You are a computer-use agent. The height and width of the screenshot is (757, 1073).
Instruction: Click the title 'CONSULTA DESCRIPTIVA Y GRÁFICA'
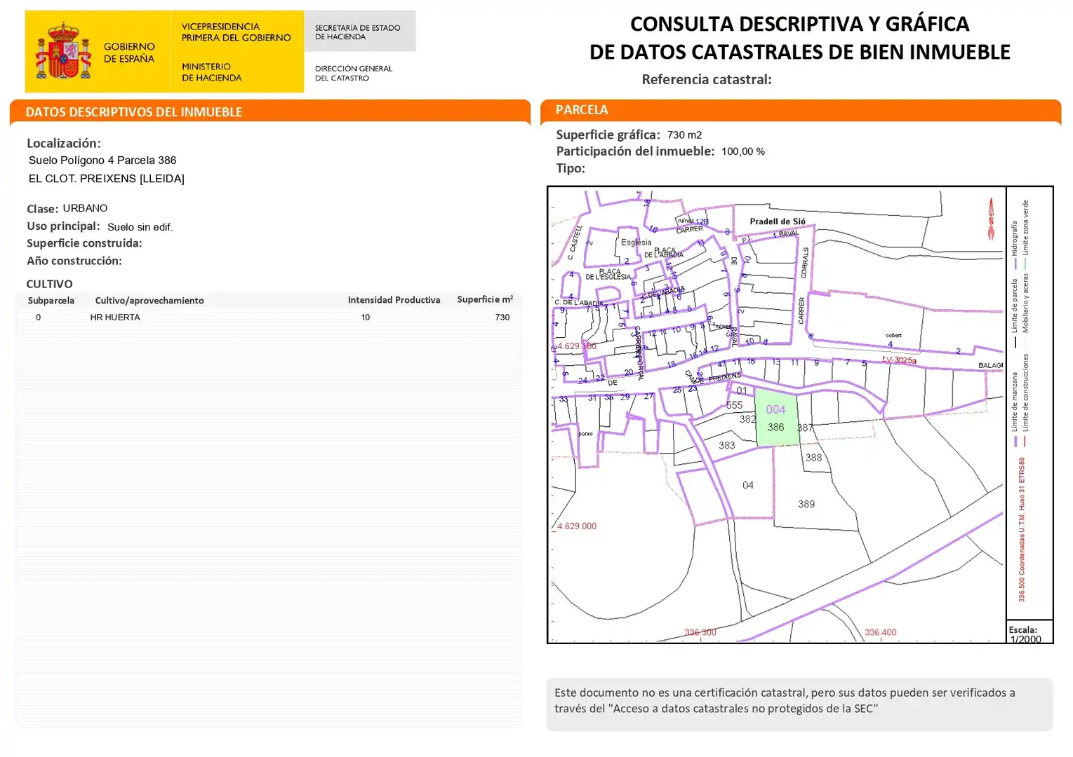pos(799,24)
